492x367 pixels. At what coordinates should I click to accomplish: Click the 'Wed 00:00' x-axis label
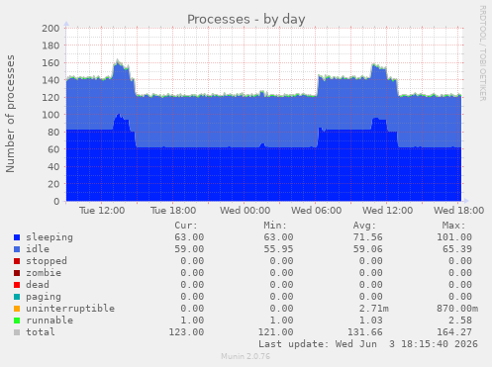tap(246, 211)
